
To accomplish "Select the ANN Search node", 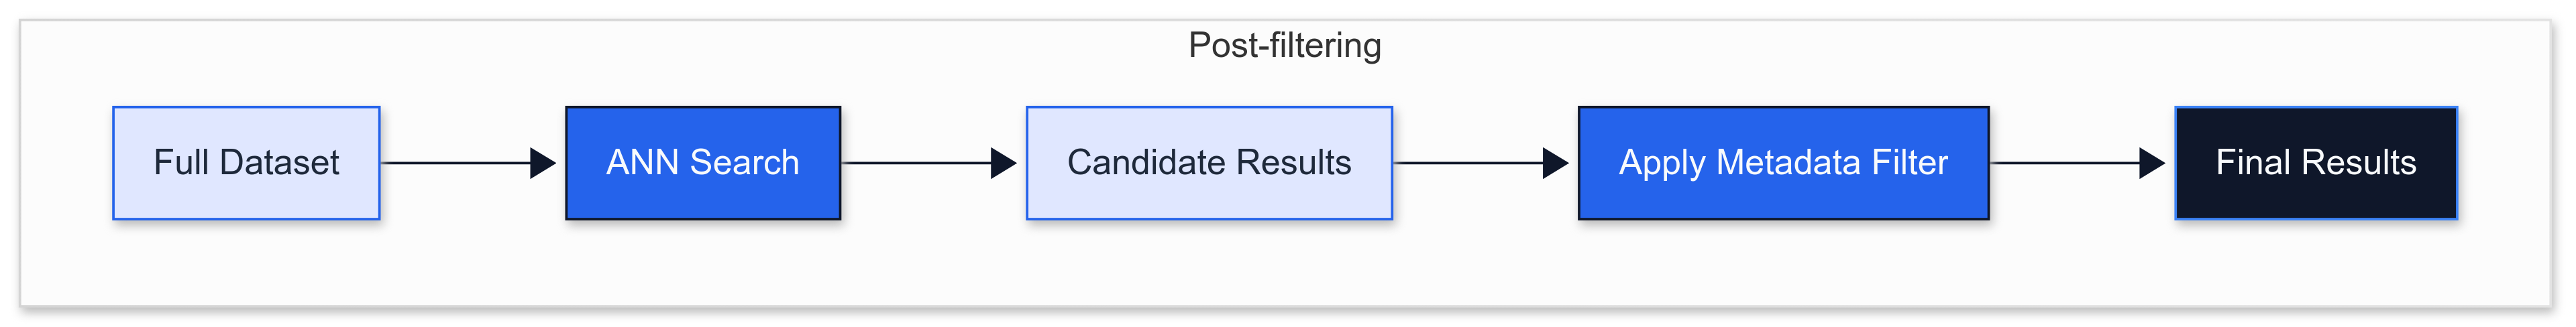I will 702,162.
